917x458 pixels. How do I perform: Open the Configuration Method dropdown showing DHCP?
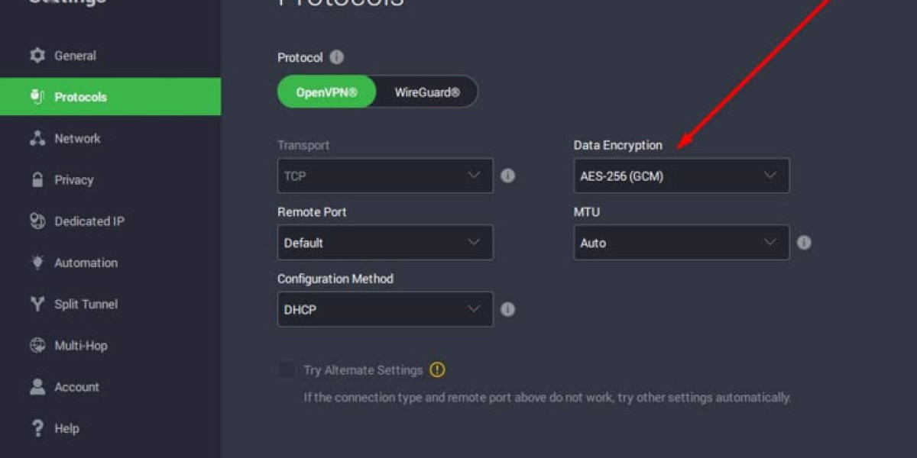384,309
